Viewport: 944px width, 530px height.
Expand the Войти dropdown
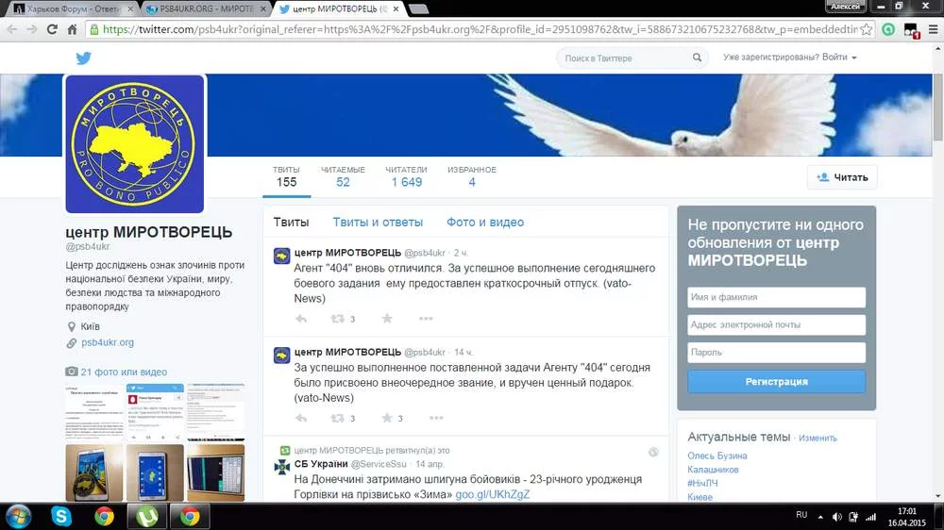(839, 58)
